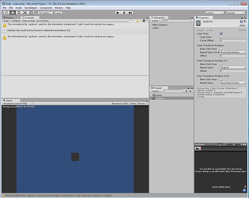Select the Hand tool in toolbar

tap(6, 13)
